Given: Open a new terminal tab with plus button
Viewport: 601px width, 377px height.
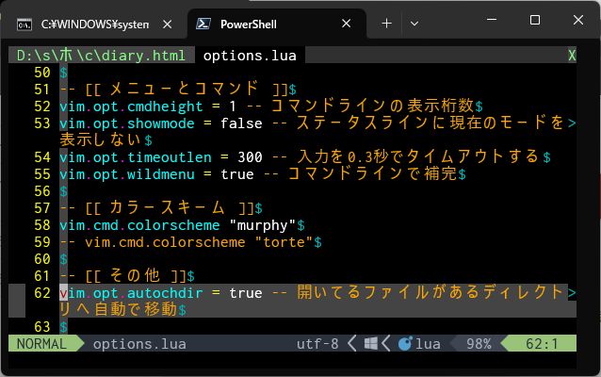Looking at the screenshot, I should (x=386, y=22).
